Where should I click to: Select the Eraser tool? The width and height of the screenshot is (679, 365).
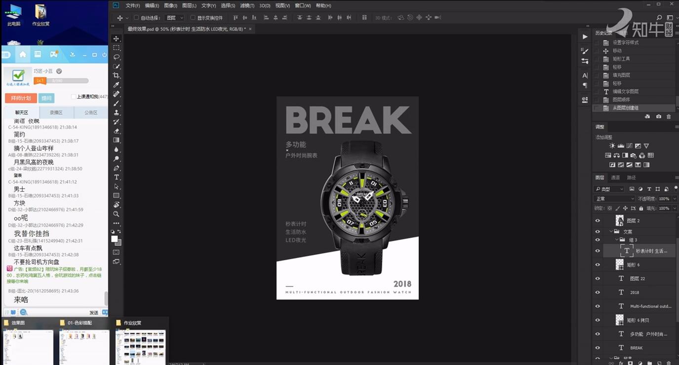(117, 131)
